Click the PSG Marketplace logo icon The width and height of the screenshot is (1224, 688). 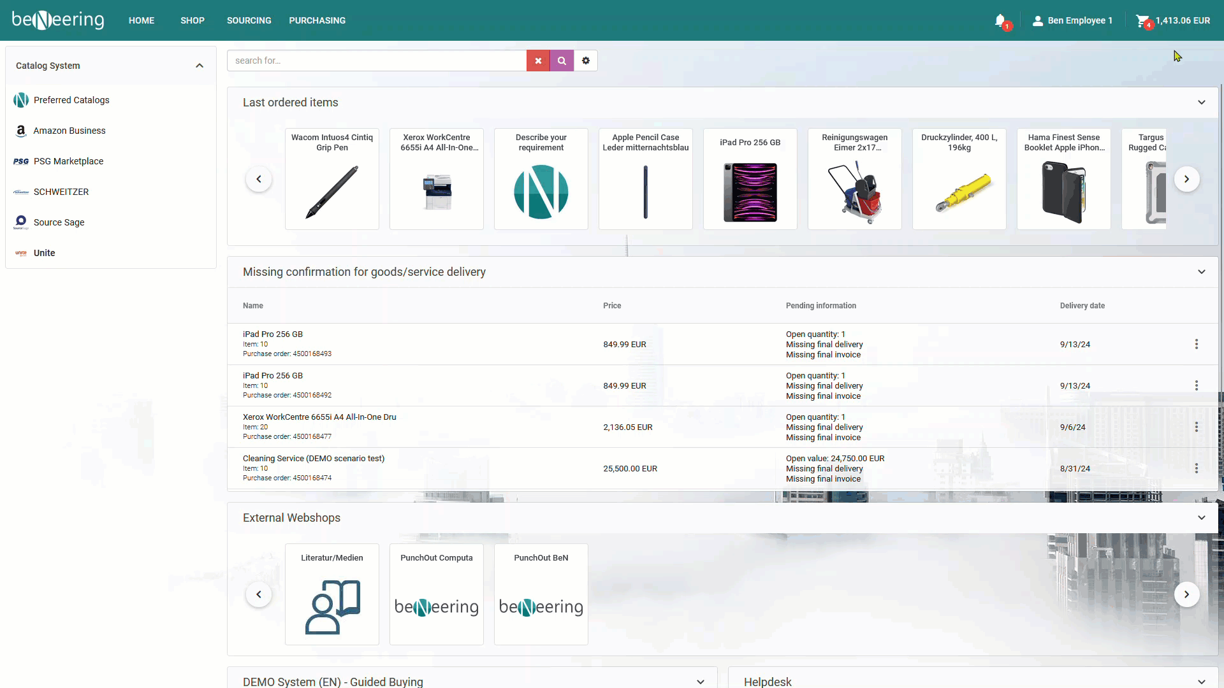tap(21, 161)
